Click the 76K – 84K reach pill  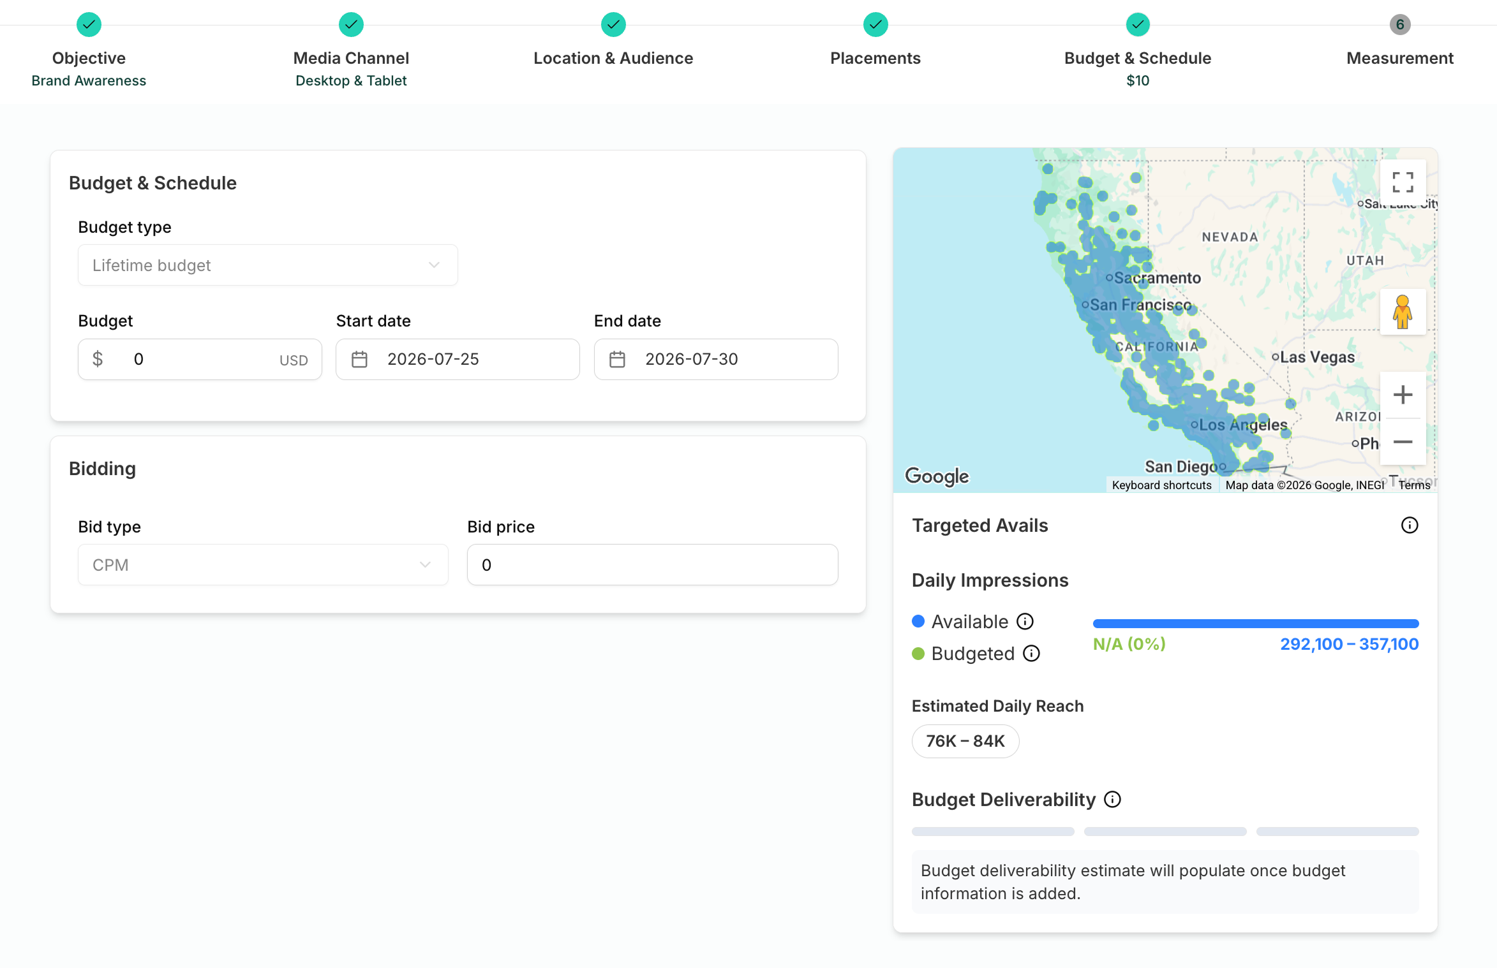[x=965, y=741]
